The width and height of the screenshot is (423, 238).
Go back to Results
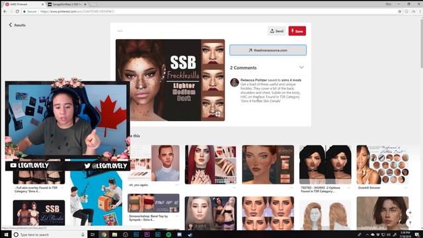(17, 25)
